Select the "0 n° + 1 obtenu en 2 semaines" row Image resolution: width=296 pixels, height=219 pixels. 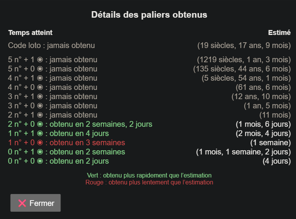(66, 152)
